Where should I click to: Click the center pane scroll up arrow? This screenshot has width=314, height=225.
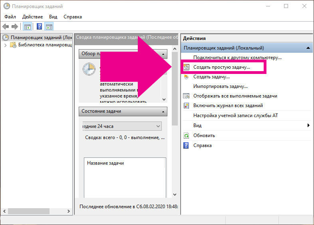click(x=175, y=49)
